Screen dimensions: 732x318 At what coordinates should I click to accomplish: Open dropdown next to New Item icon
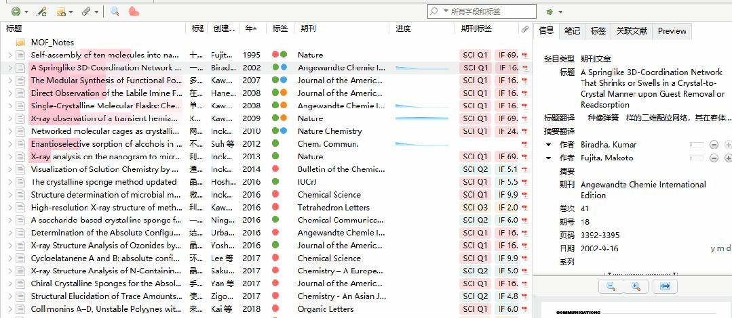coord(26,12)
